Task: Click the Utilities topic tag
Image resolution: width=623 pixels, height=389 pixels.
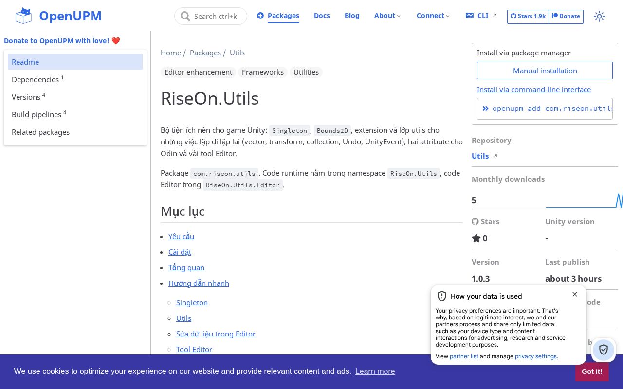Action: click(306, 72)
